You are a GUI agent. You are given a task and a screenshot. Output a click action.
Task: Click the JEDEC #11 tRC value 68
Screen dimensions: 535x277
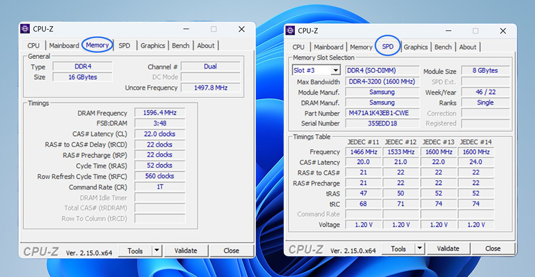coord(363,204)
